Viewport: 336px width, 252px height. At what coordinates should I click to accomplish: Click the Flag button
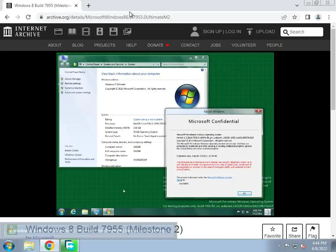point(312,232)
